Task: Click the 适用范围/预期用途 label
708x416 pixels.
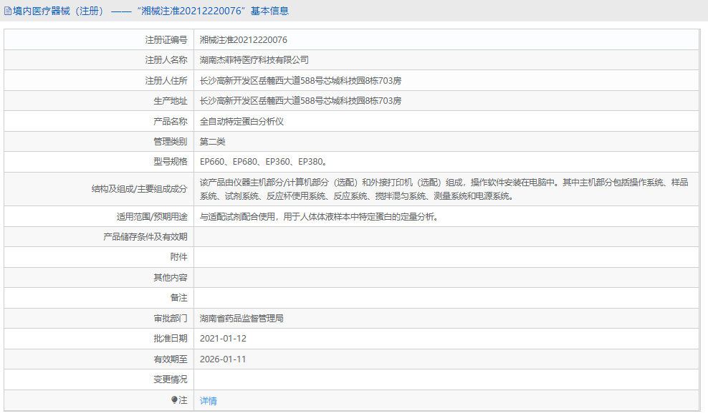Action: point(152,216)
